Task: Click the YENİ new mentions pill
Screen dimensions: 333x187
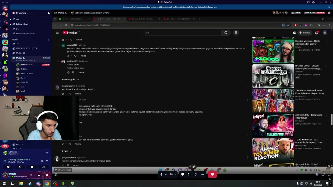Action: (5, 146)
